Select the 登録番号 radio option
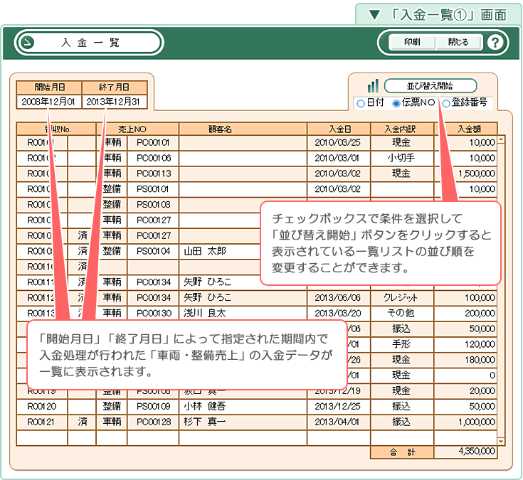The image size is (523, 480). pyautogui.click(x=446, y=103)
